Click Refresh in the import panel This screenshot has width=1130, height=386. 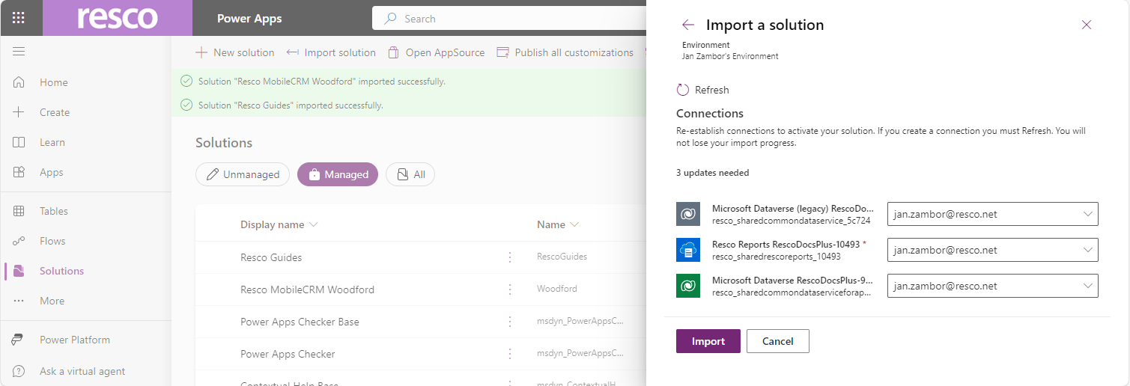(x=702, y=90)
